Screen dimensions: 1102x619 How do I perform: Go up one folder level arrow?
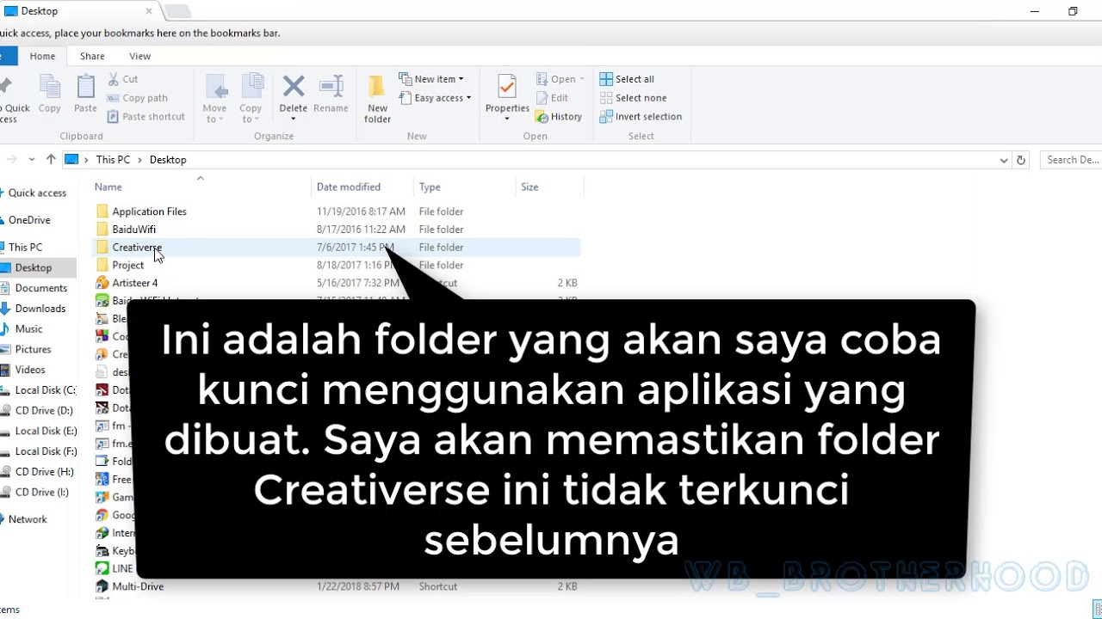pyautogui.click(x=51, y=160)
